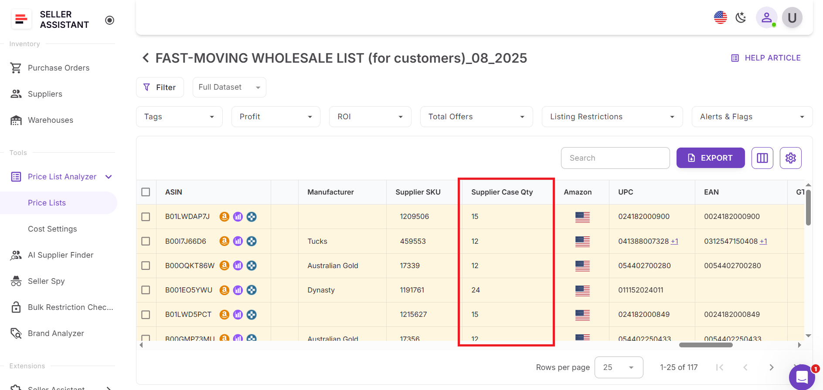Check the select-all checkbox in table header
823x390 pixels.
146,192
